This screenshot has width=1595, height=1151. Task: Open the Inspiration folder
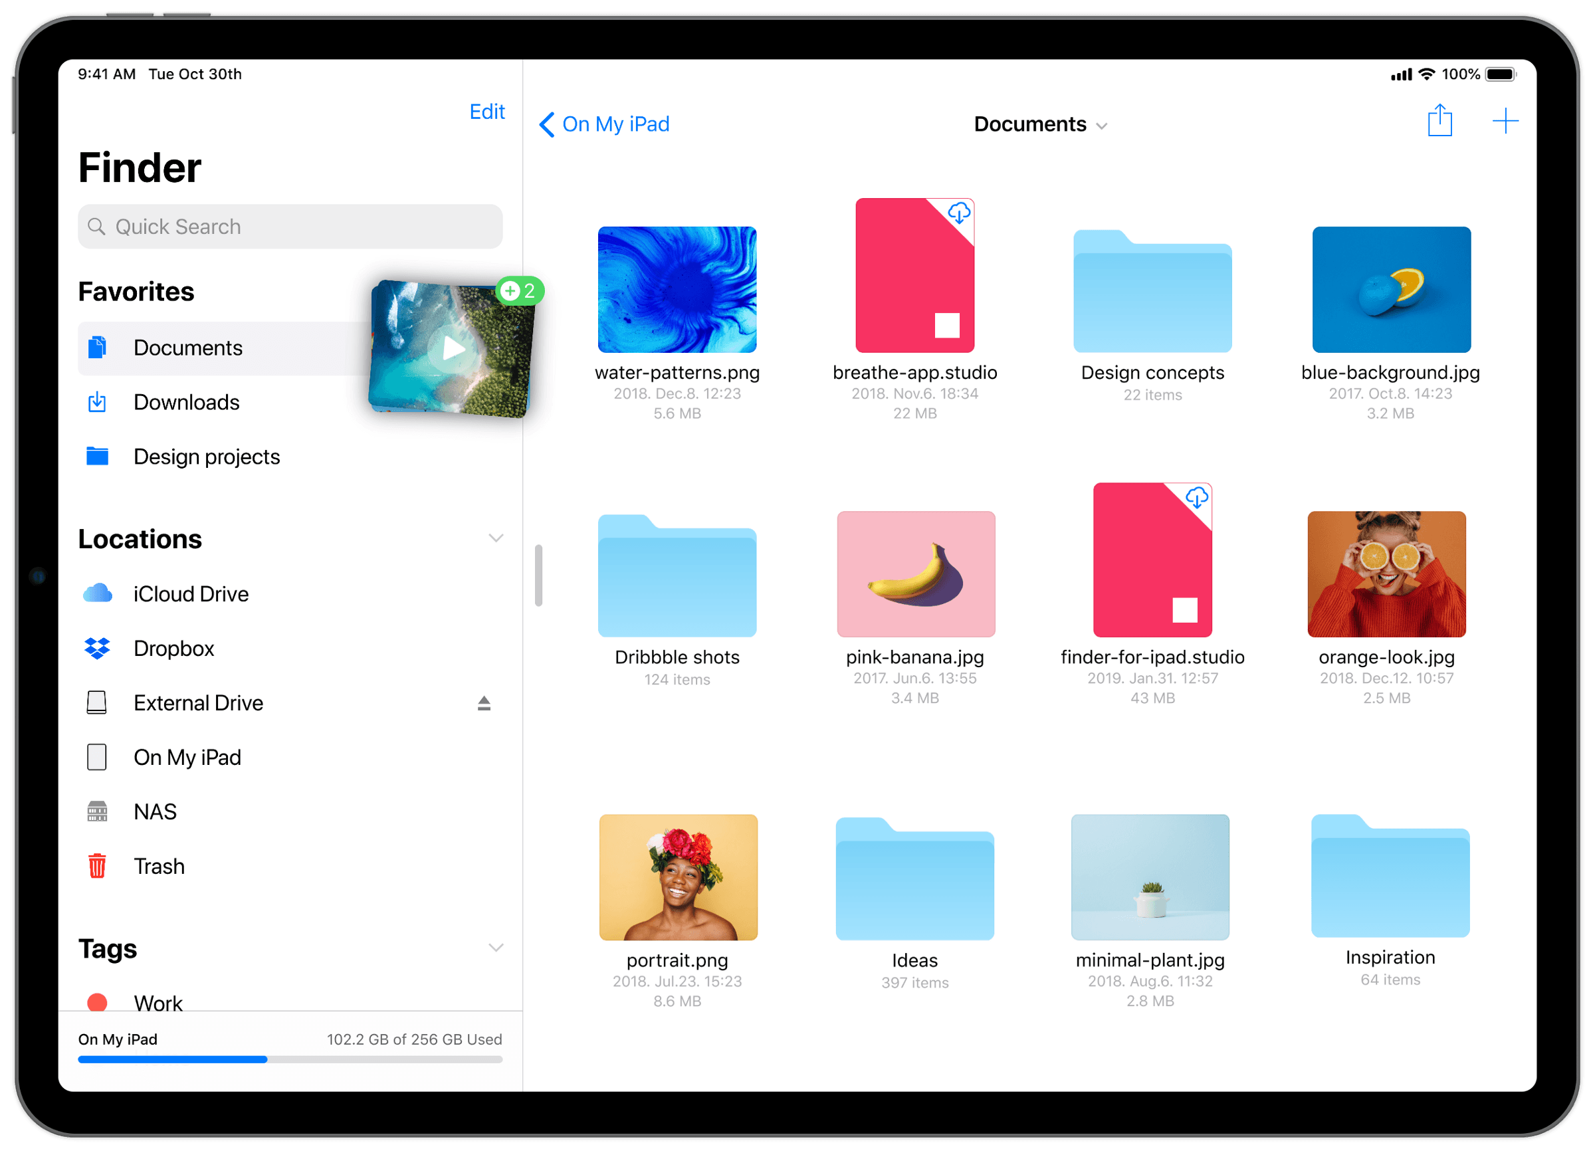coord(1390,876)
